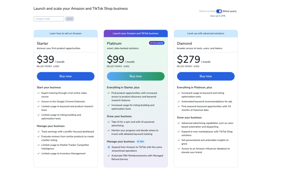The image size is (284, 171).
Task: Click the checkmark next to Access to the Google Chrome Extension
Action: (38, 101)
